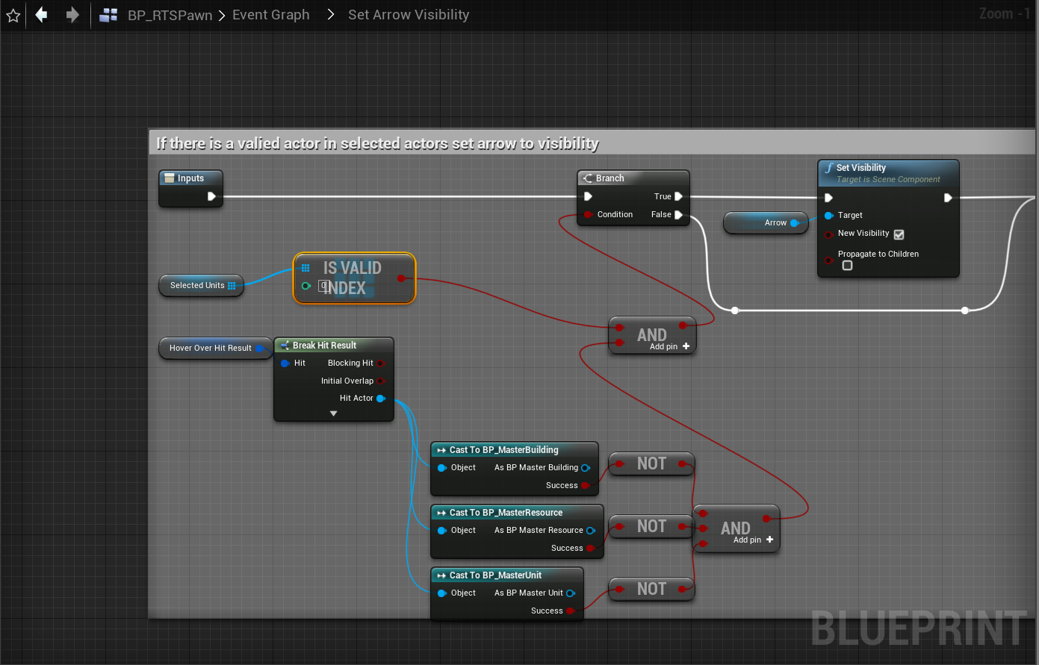Image resolution: width=1039 pixels, height=665 pixels.
Task: Click the blueprint icon beside BP_RTSPawn
Action: (x=108, y=15)
